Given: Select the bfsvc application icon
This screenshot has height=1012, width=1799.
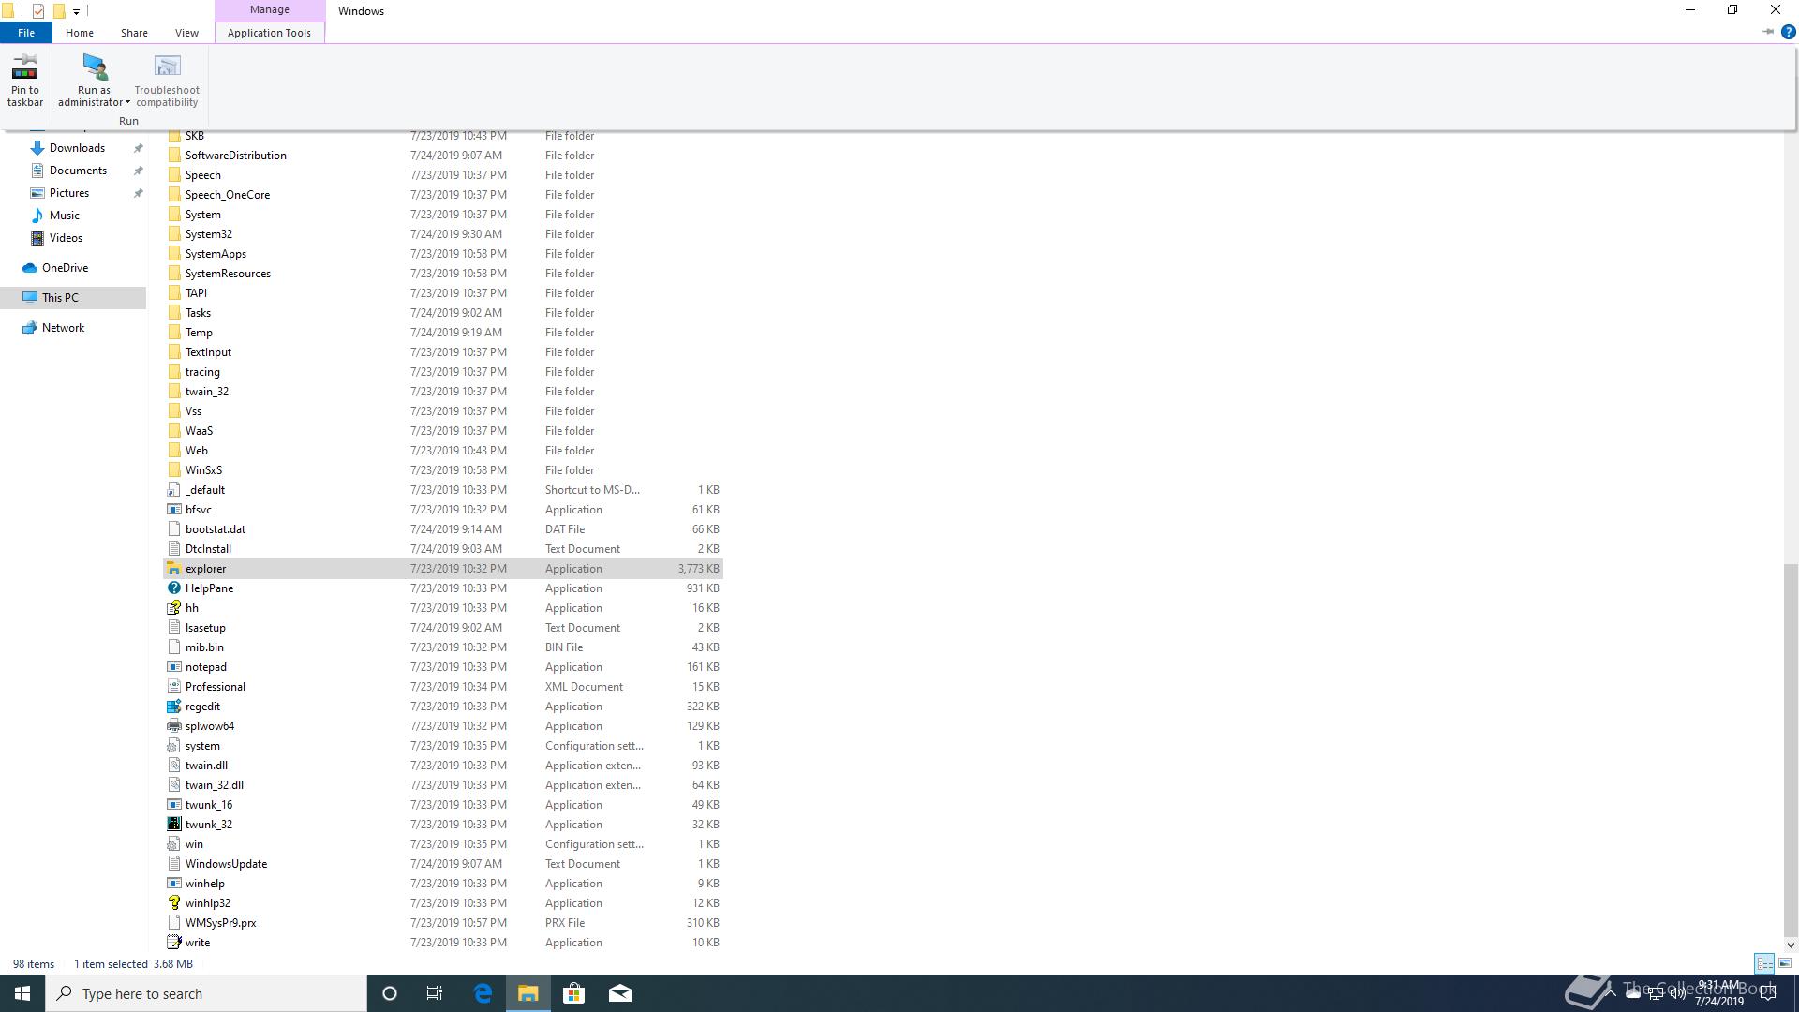Looking at the screenshot, I should coord(173,510).
